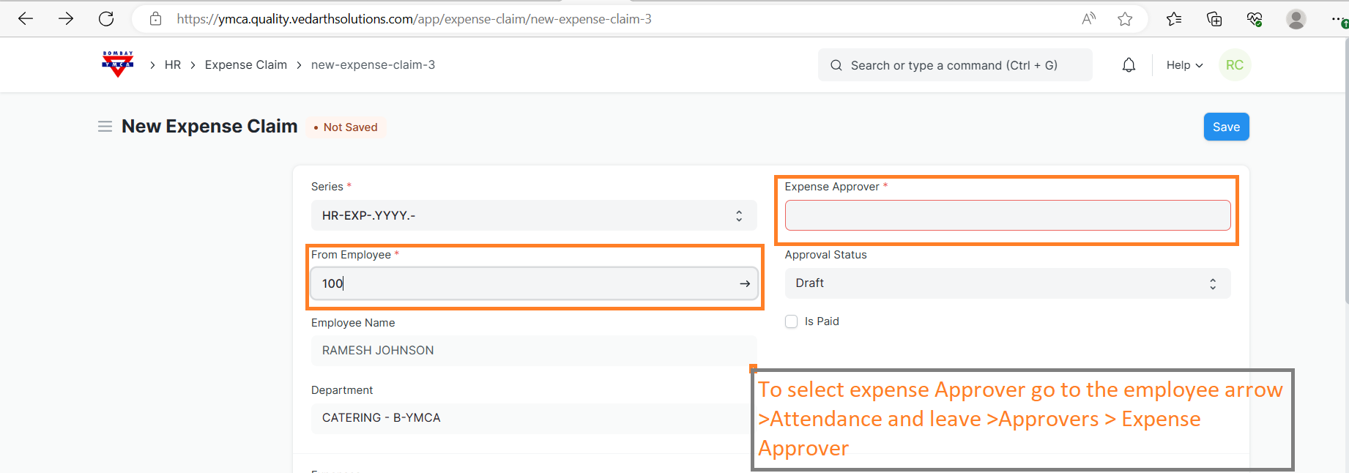Focus the search or command bar
This screenshot has width=1349, height=473.
954,65
